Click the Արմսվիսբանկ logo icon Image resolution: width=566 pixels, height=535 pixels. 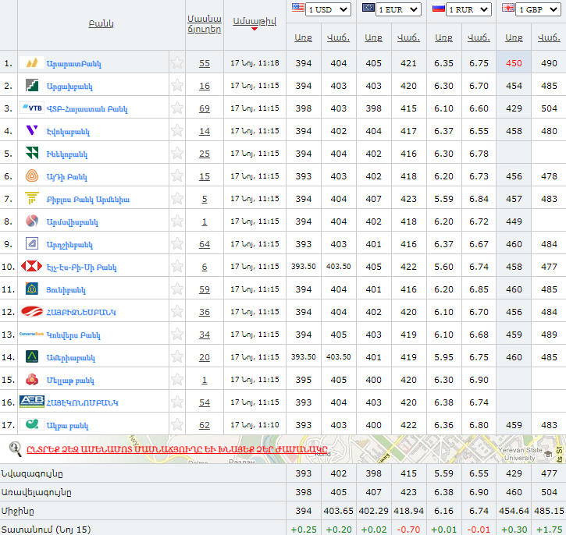coord(32,221)
